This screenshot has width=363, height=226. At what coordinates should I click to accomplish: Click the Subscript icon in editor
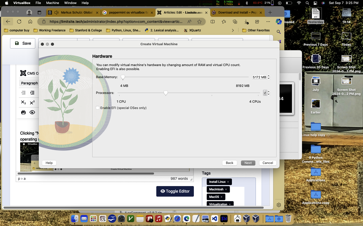click(23, 102)
